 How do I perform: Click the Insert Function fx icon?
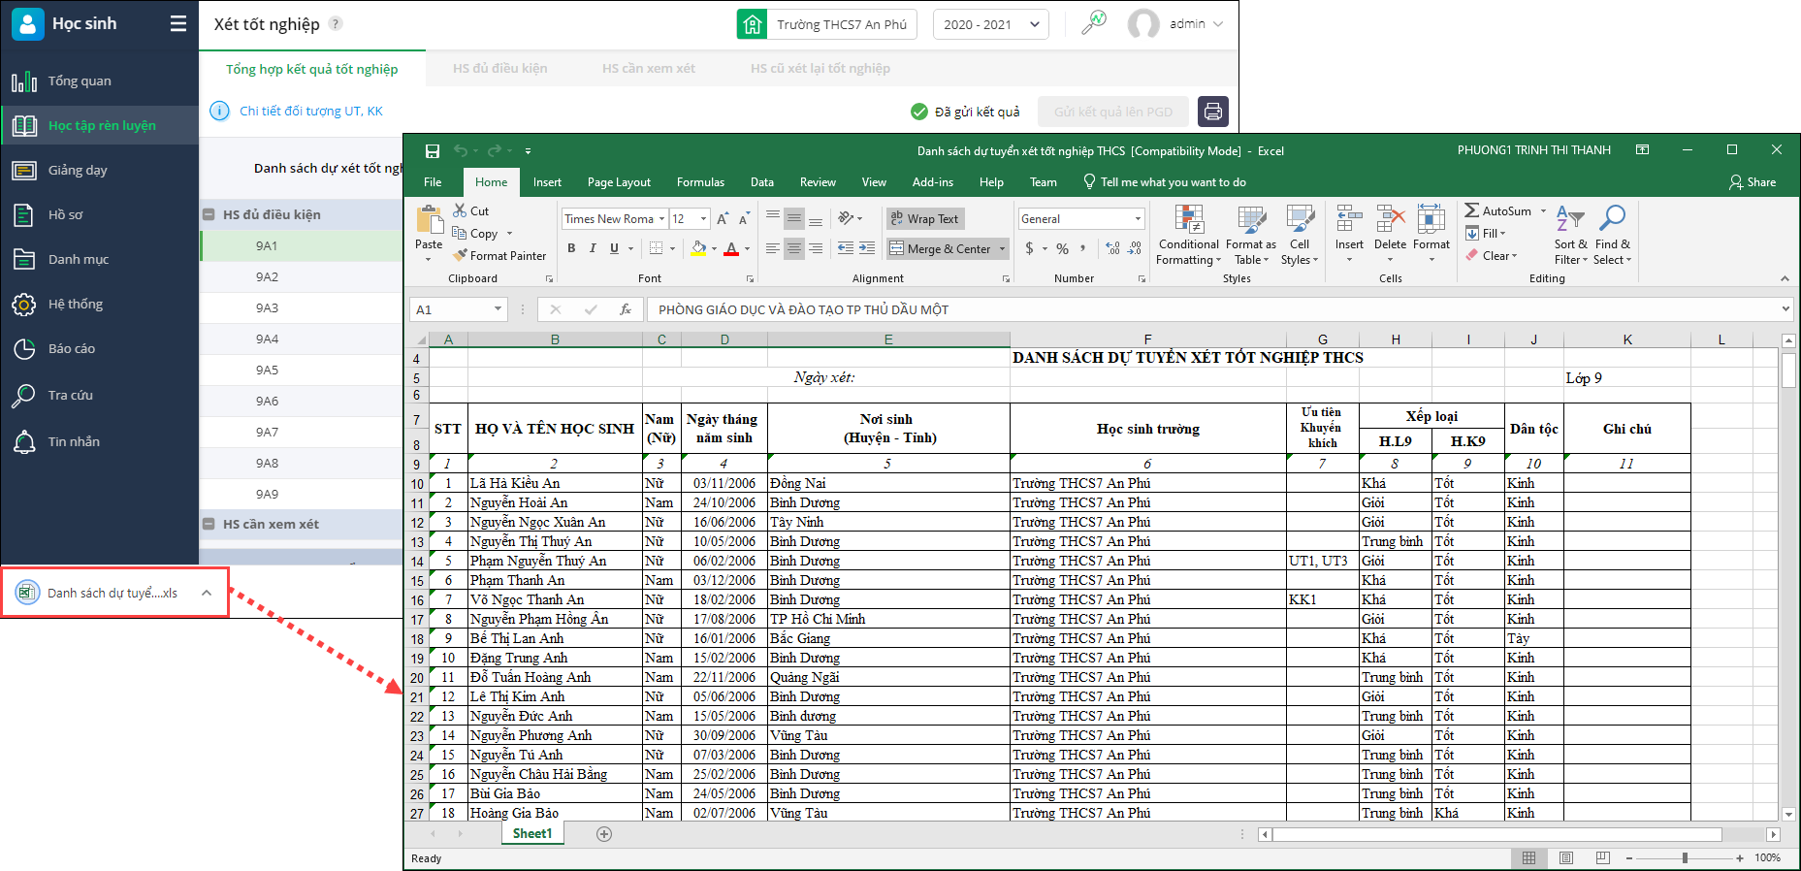[626, 309]
